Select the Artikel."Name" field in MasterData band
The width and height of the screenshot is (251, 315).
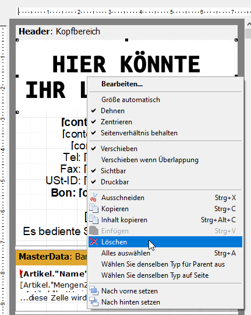pos(54,274)
